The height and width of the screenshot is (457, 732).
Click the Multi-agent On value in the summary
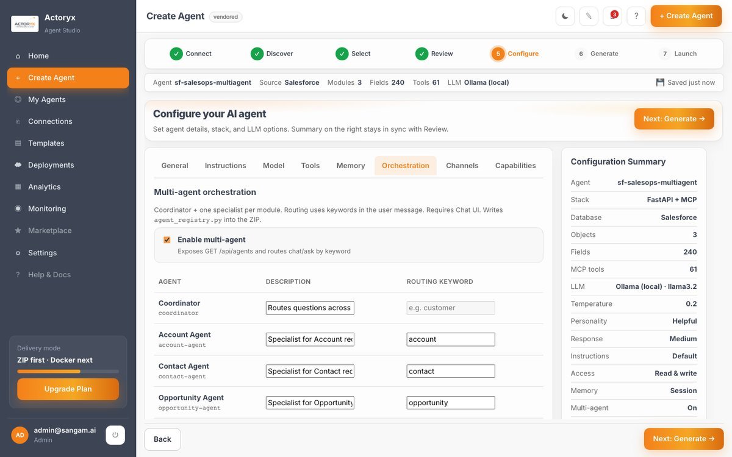[x=692, y=408]
